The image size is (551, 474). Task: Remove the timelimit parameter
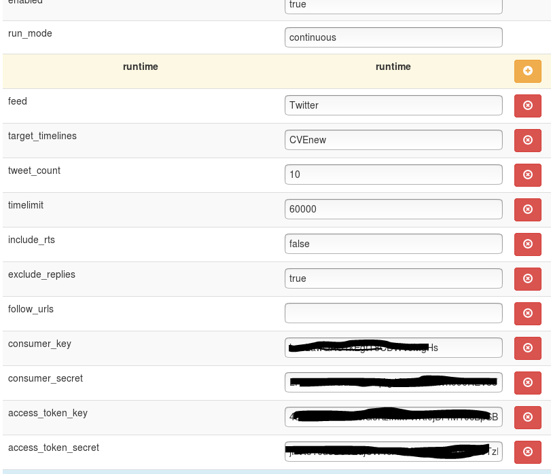528,209
